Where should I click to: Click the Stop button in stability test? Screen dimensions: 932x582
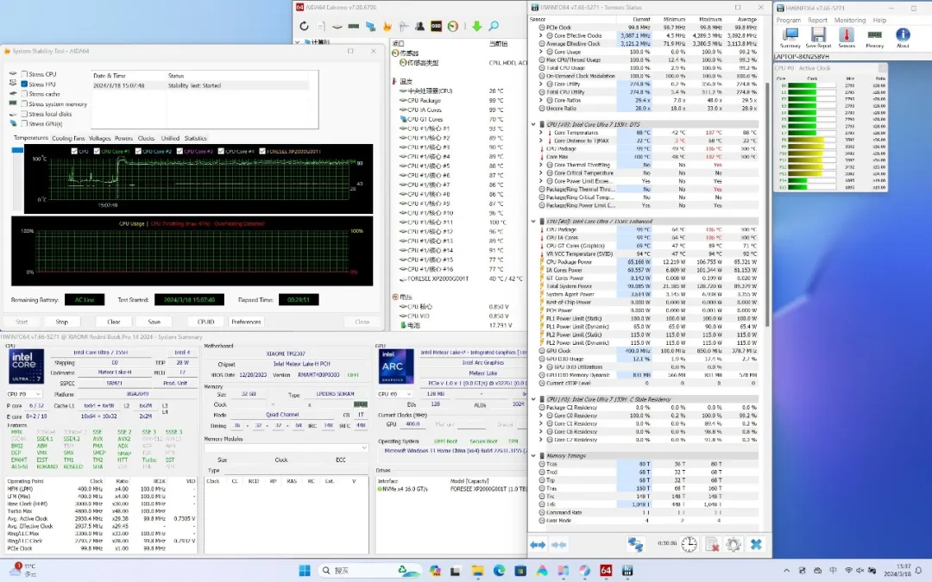(61, 322)
